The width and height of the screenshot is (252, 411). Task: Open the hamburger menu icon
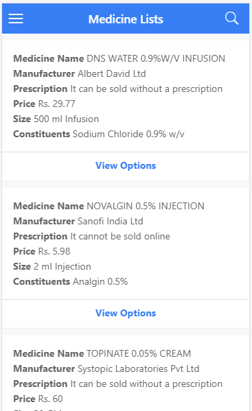pos(16,19)
